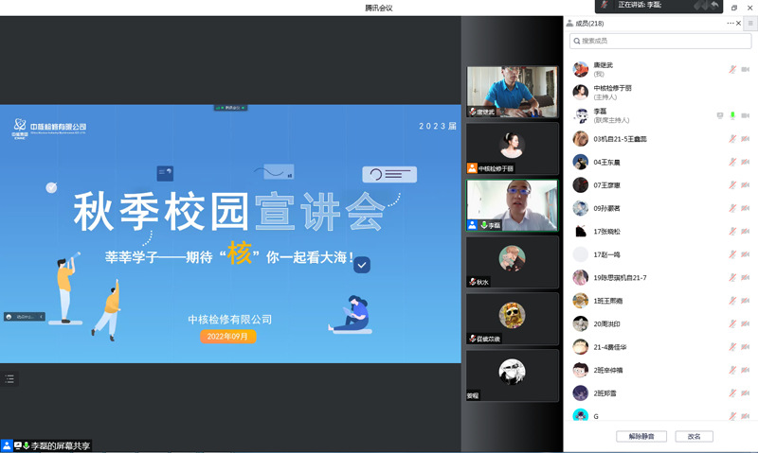Viewport: 758px width, 453px height.
Task: Click the camera-off icon for the 09 member
Action: [746, 208]
